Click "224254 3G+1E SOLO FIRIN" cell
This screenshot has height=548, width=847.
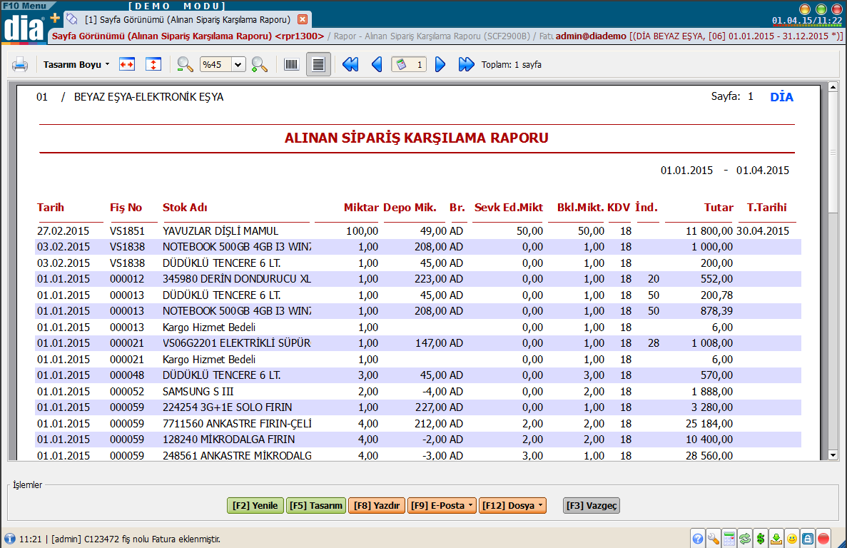[227, 407]
